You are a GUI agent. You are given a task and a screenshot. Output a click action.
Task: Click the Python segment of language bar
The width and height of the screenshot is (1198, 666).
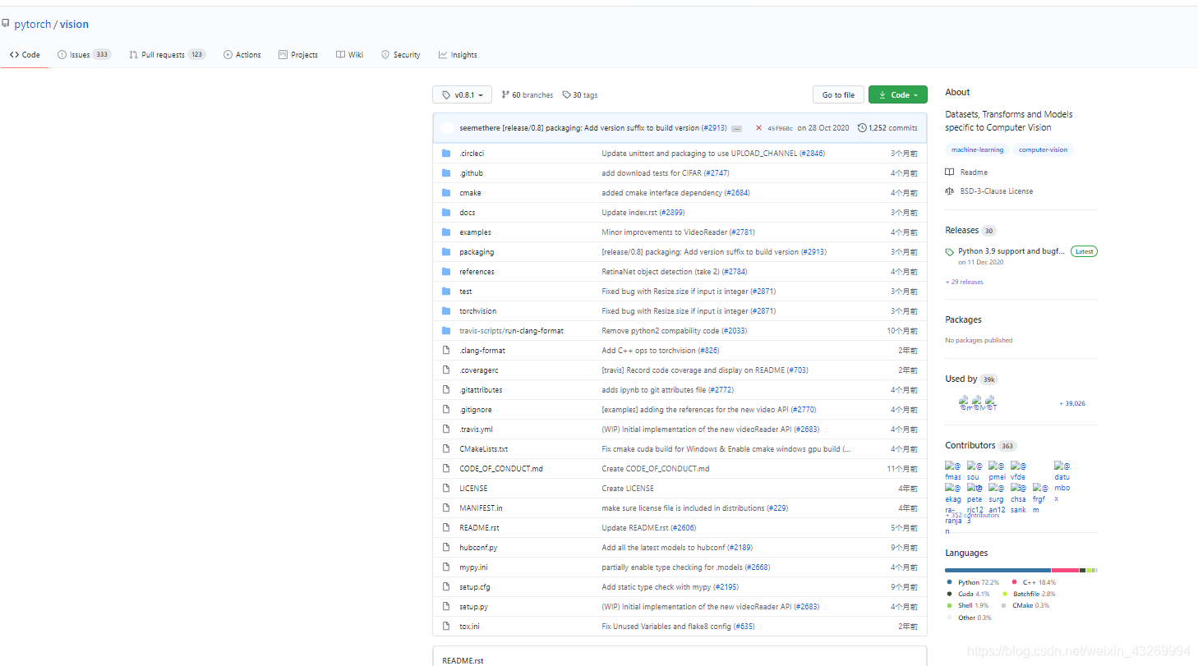pos(998,570)
